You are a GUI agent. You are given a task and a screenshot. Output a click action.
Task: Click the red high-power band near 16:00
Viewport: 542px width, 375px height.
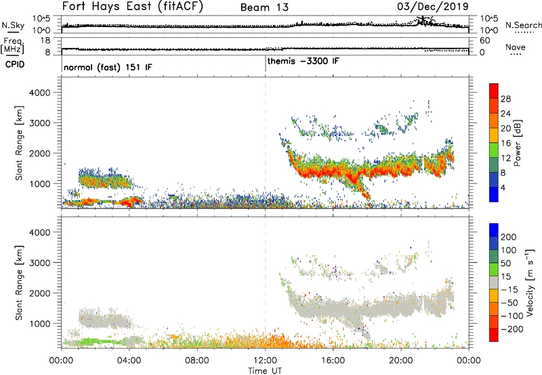332,171
